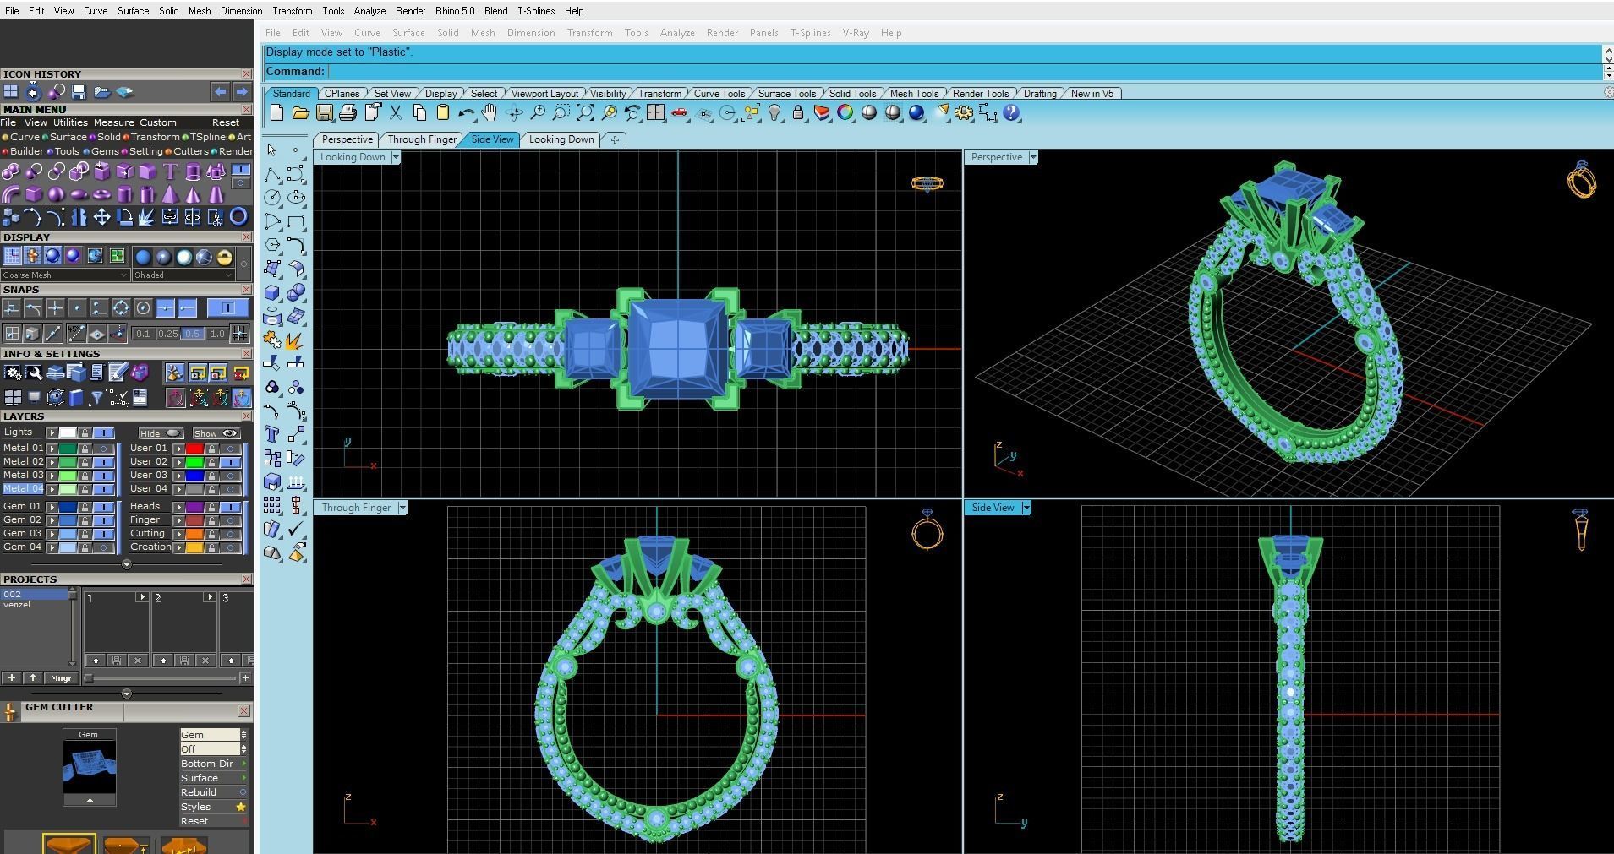
Task: Select the Through Finger viewport tab
Action: tap(422, 139)
